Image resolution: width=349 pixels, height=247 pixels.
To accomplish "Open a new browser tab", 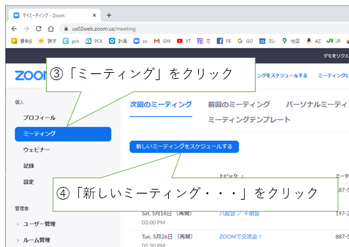I will coord(109,15).
